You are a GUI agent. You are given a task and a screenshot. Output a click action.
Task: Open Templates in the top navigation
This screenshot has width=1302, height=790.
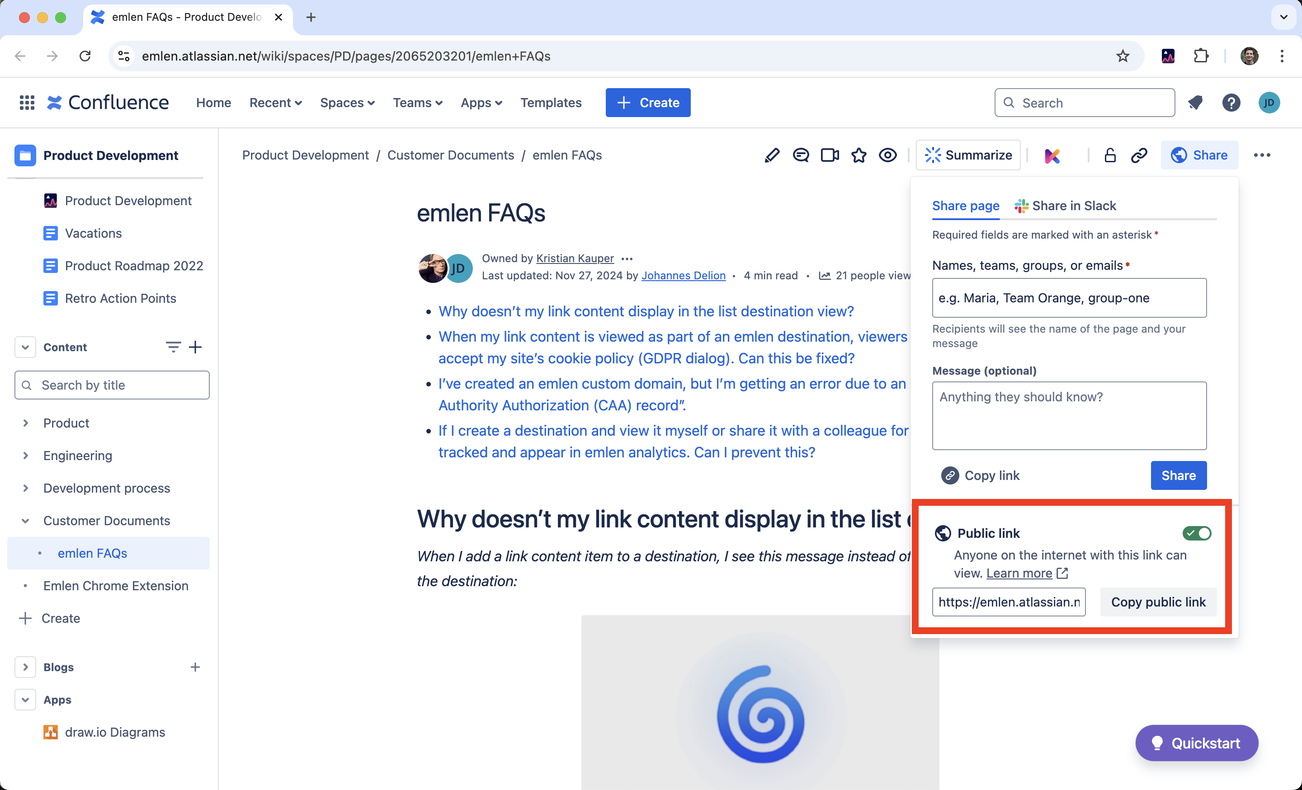551,103
